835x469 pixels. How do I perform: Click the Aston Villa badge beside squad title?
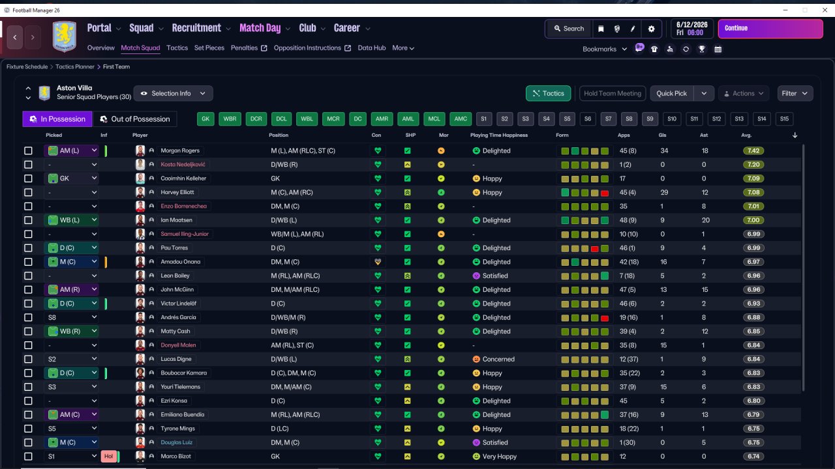(44, 93)
